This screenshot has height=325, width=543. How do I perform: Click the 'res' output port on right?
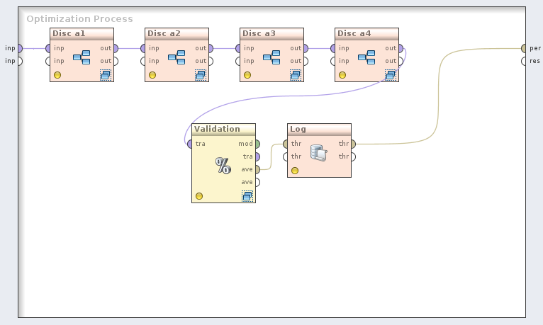524,61
